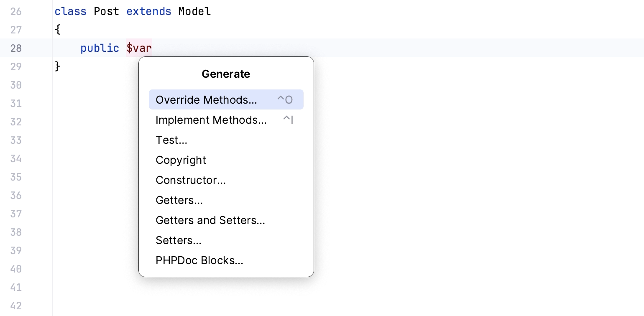Click the opening brace on line 27
644x316 pixels.
(57, 30)
